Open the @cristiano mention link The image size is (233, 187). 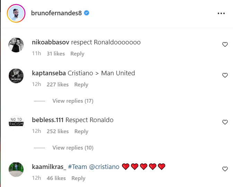click(104, 167)
